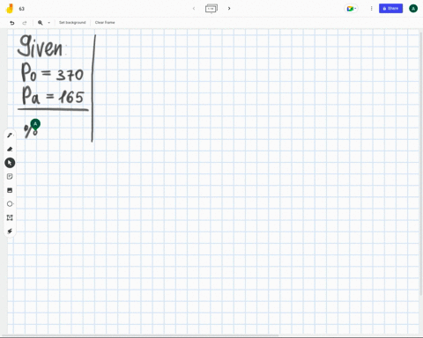This screenshot has width=423, height=338.
Task: Insert an image
Action: pos(10,190)
